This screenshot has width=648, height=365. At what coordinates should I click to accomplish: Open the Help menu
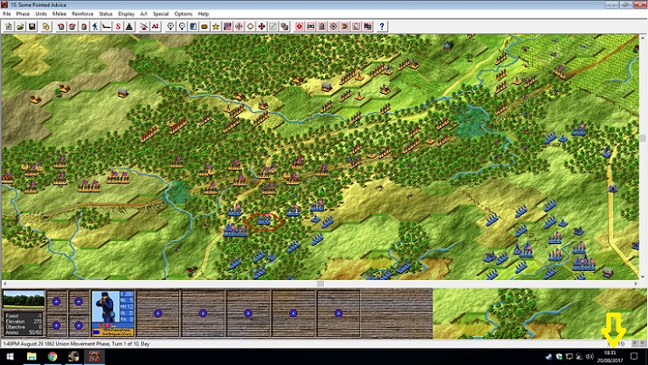tap(204, 14)
